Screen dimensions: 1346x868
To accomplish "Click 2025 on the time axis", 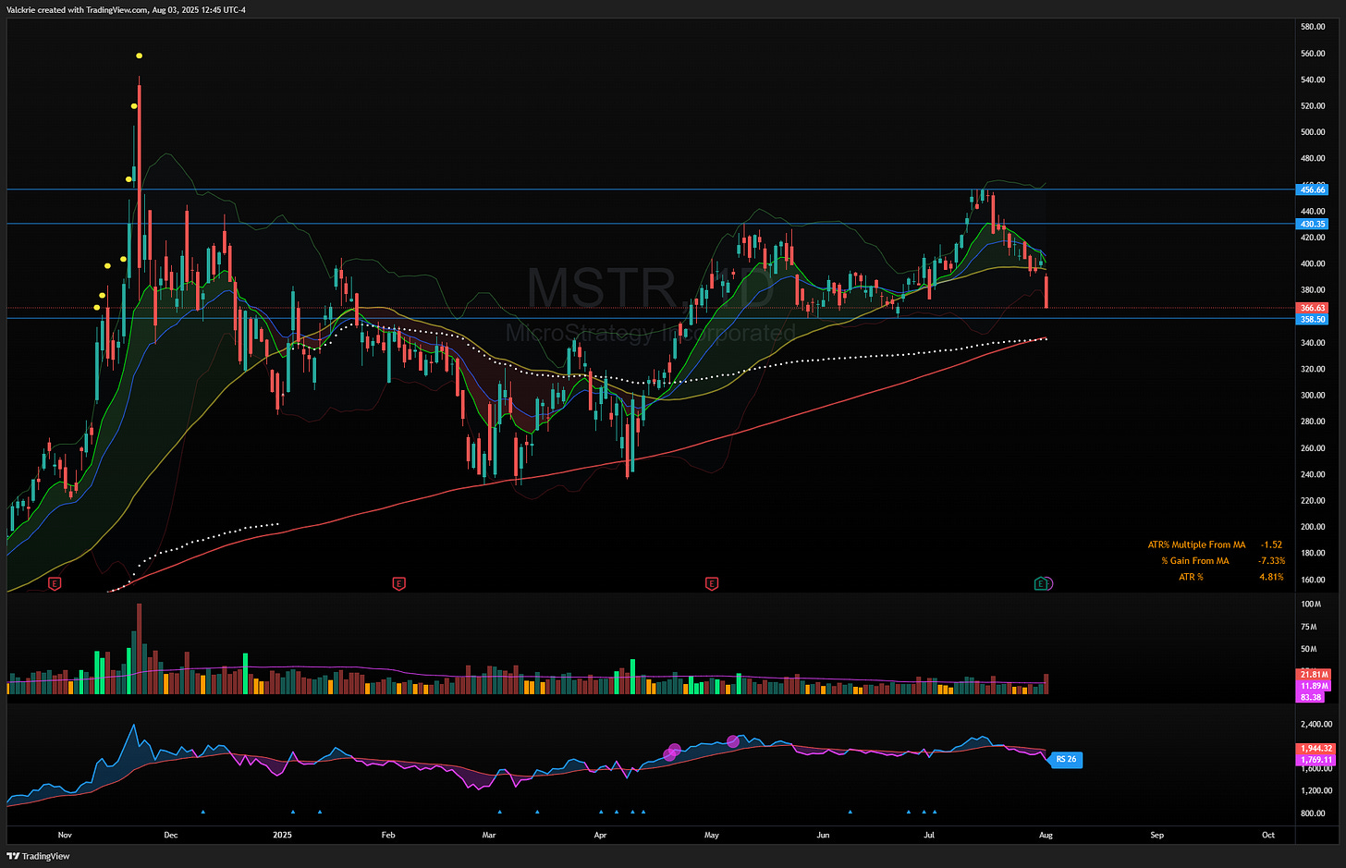I will tap(282, 835).
